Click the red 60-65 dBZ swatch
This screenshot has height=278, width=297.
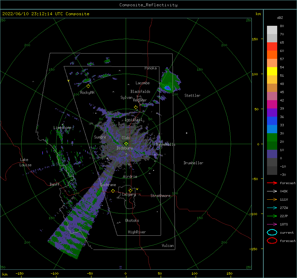click(x=272, y=47)
